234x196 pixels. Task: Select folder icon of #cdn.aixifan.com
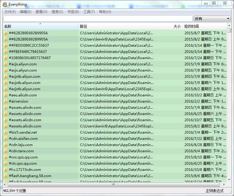point(6,138)
